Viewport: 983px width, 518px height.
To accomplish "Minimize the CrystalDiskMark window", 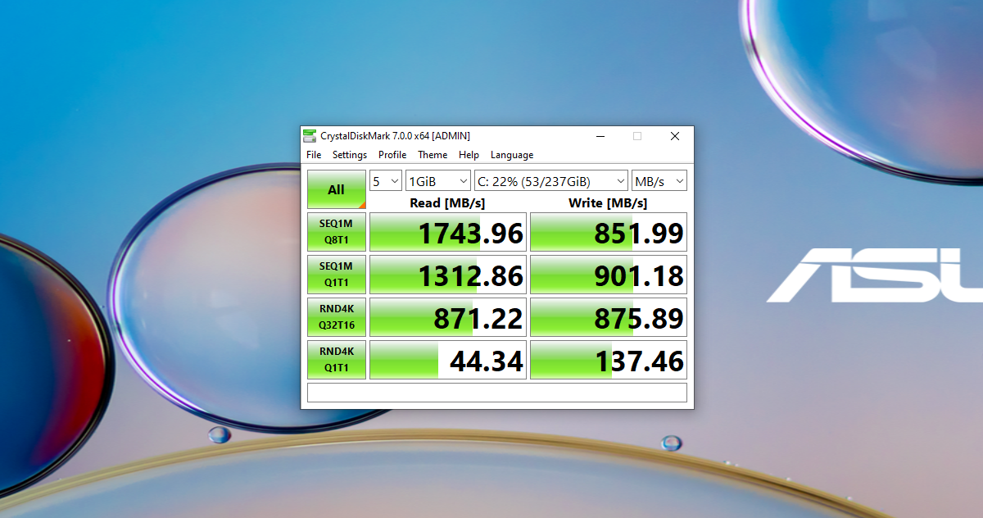I will (600, 136).
